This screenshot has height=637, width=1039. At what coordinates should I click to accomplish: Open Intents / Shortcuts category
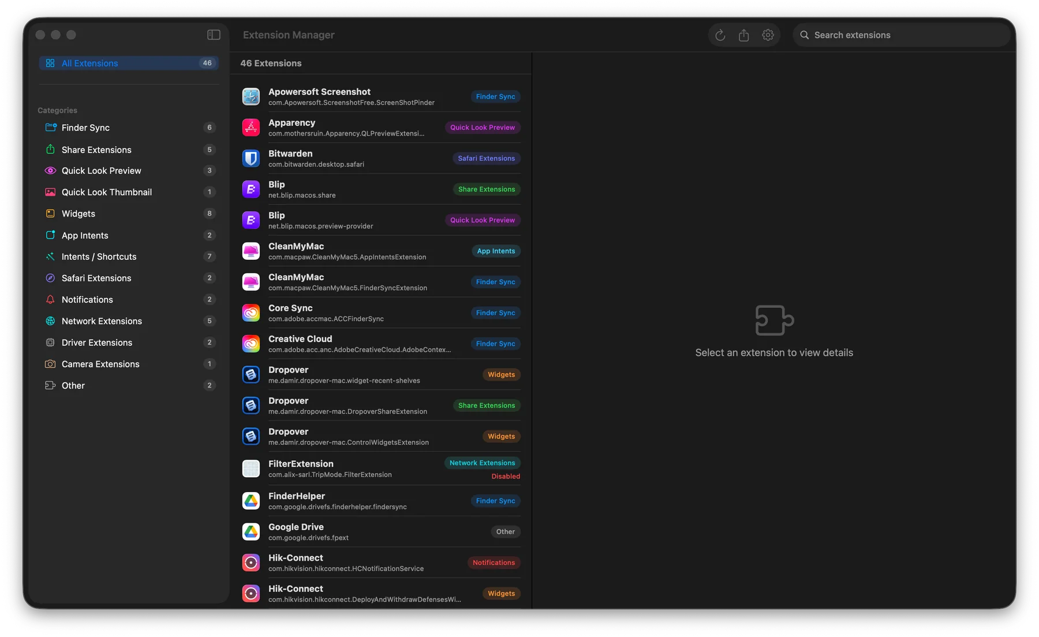coord(129,256)
